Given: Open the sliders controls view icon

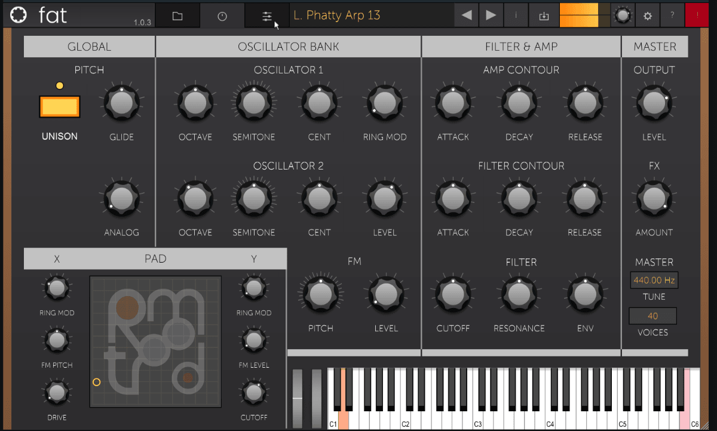Looking at the screenshot, I should click(x=267, y=16).
